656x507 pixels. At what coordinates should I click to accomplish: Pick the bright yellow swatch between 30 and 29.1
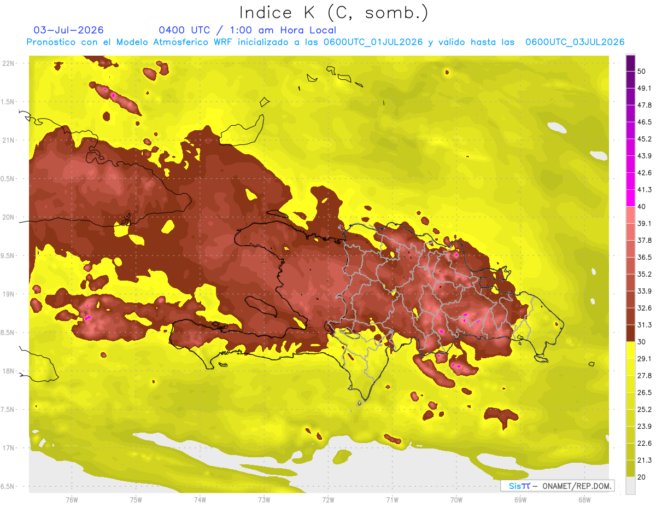coord(630,350)
